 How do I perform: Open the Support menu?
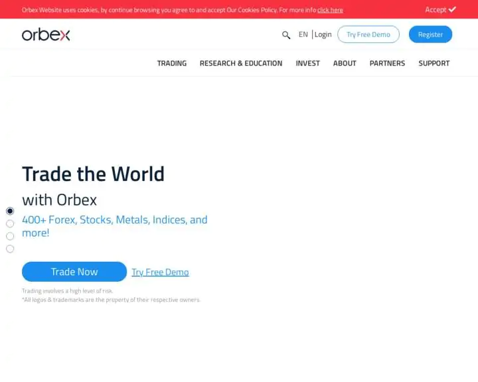click(434, 64)
